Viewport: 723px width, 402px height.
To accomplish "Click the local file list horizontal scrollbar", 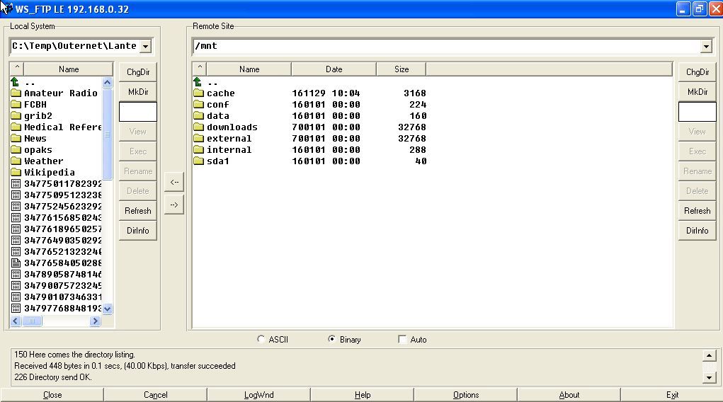I will (60, 321).
